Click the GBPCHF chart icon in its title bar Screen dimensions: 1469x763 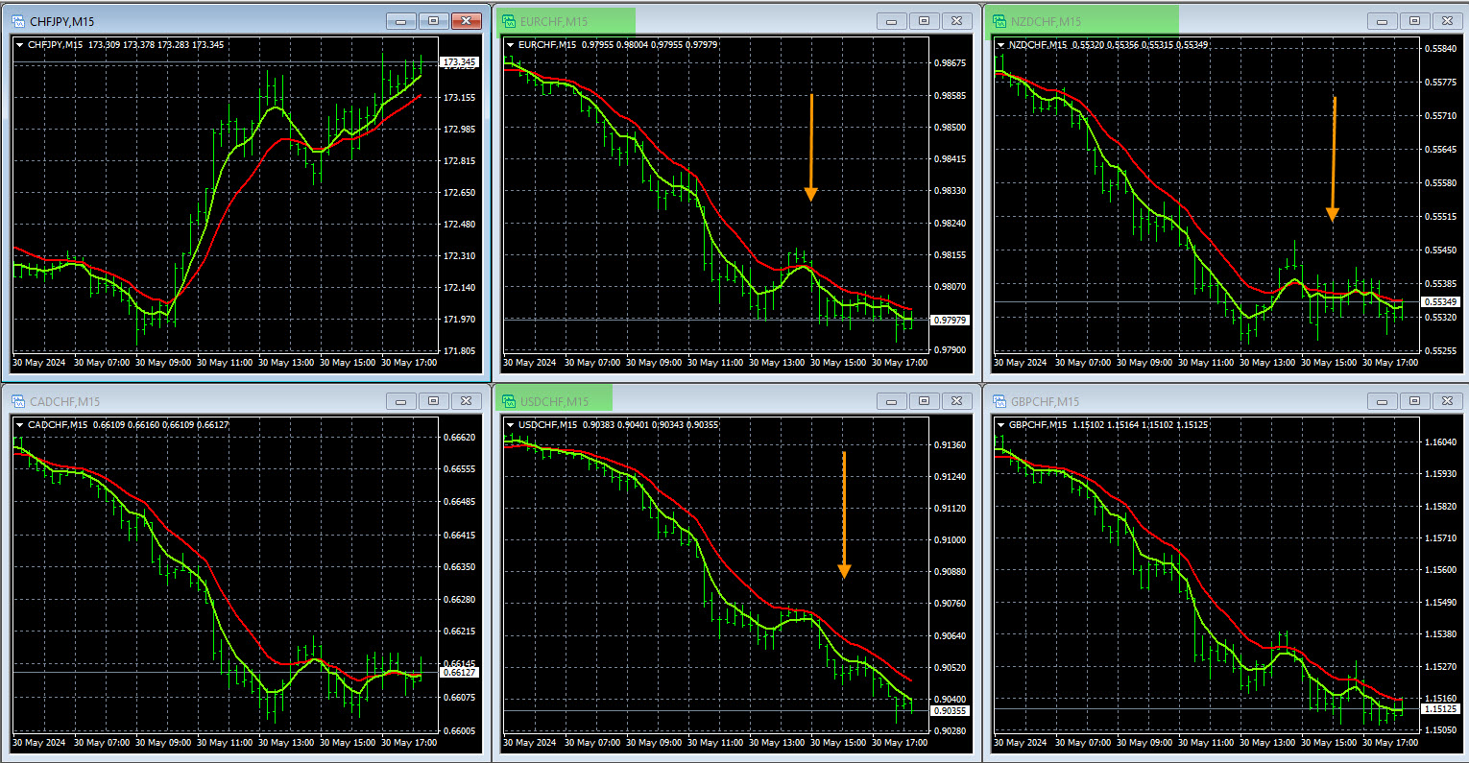click(x=1000, y=400)
